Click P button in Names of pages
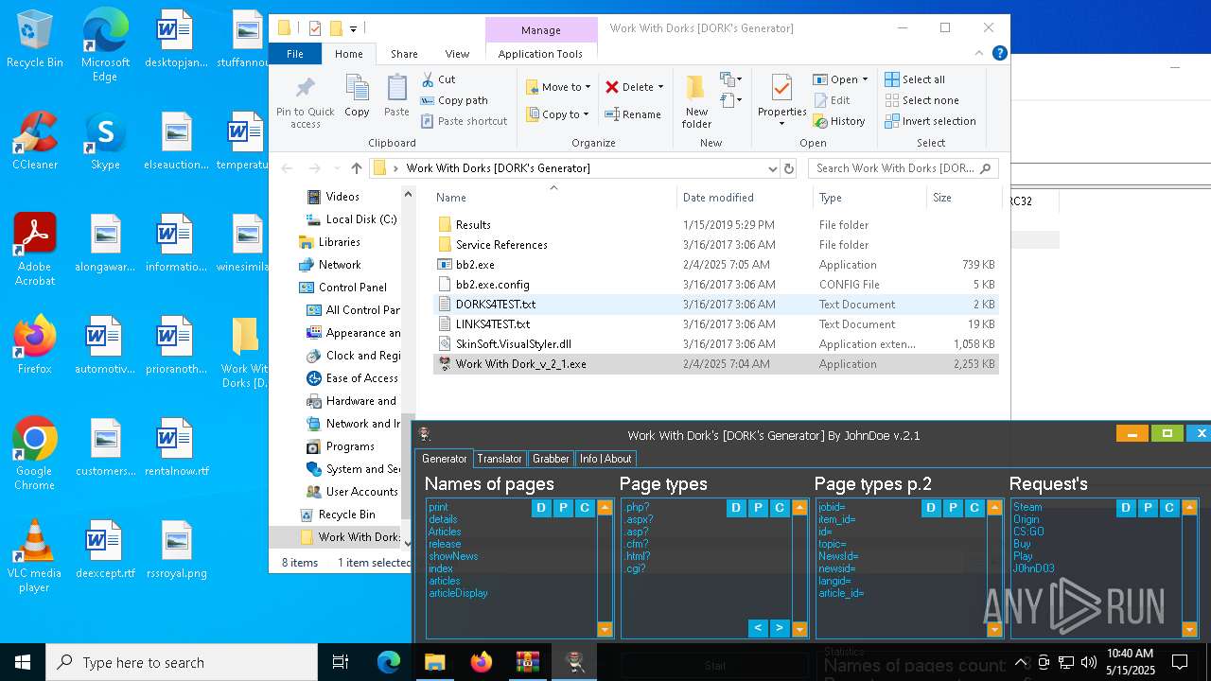 tap(563, 509)
